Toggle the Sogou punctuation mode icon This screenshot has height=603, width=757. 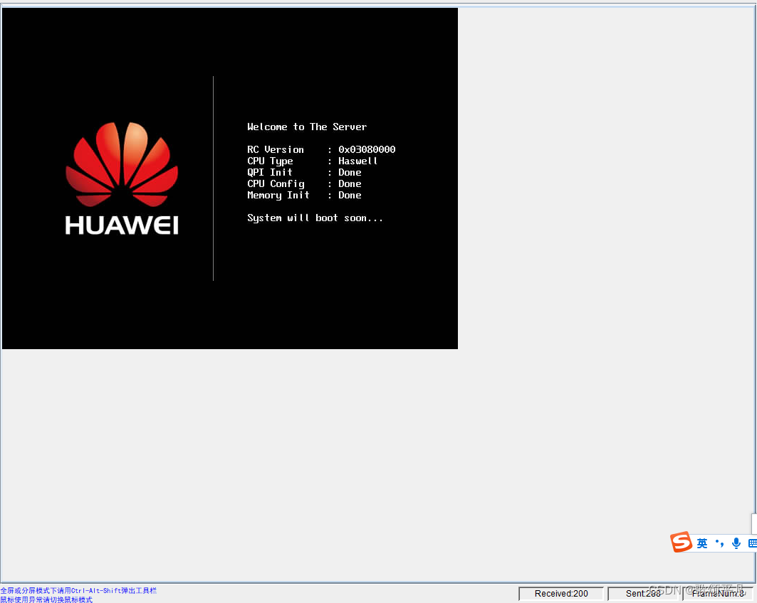click(719, 543)
